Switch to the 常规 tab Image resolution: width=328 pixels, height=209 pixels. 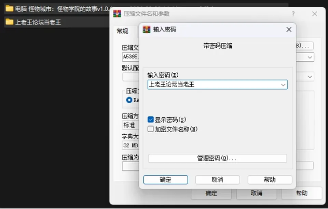coord(122,31)
